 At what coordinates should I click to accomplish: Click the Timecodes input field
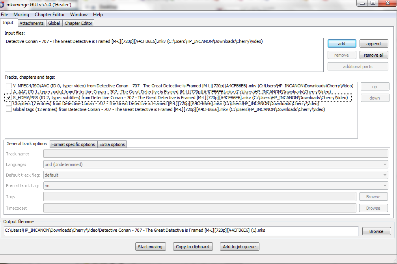(200, 208)
